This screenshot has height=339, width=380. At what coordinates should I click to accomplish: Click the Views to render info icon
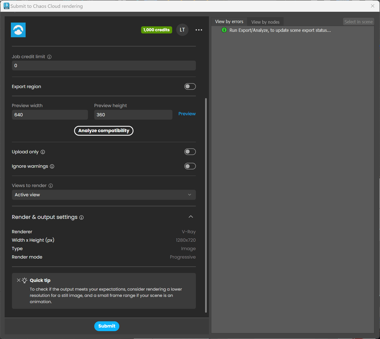coord(51,186)
